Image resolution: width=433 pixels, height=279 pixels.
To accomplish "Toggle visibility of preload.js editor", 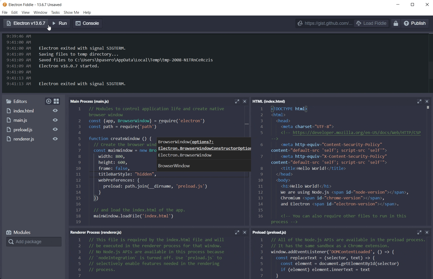I will (x=55, y=129).
